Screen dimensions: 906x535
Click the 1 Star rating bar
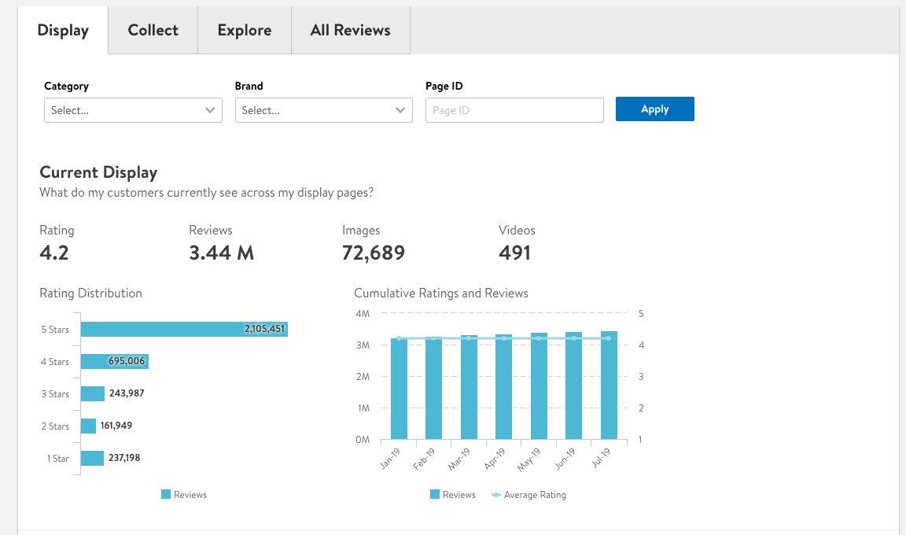click(92, 457)
